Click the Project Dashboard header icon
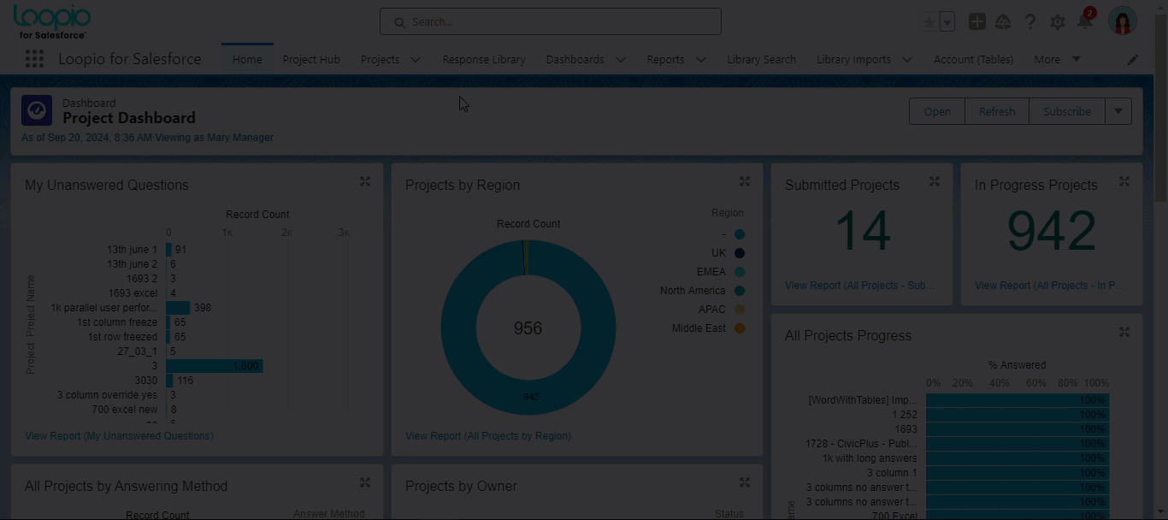 37,111
